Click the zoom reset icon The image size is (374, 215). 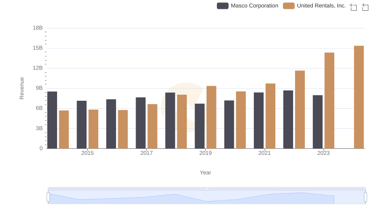[x=365, y=7]
